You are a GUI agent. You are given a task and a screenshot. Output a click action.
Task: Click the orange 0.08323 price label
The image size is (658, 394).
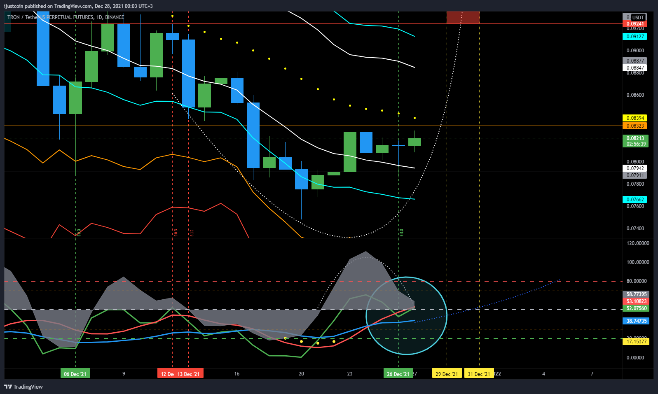pyautogui.click(x=635, y=126)
